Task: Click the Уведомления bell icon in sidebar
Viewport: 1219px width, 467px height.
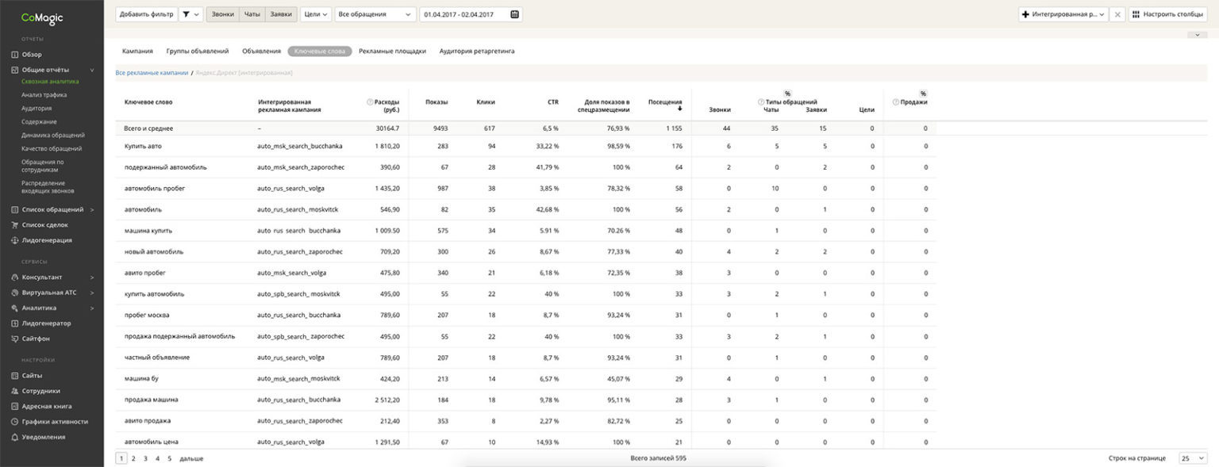Action: 15,437
